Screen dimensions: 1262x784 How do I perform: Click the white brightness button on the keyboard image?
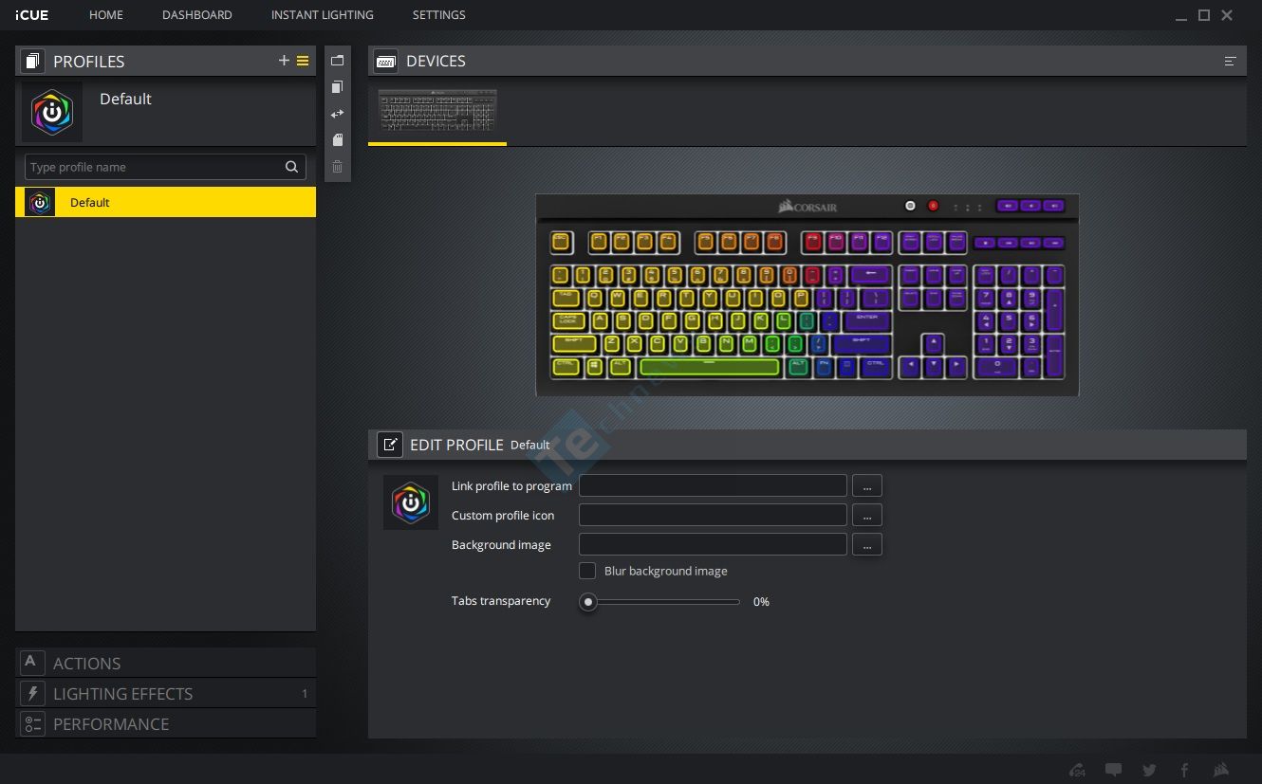pos(910,206)
